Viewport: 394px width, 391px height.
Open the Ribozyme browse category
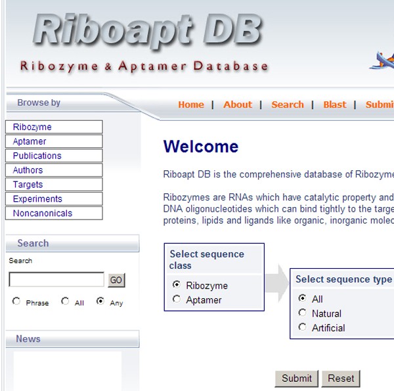[54, 127]
